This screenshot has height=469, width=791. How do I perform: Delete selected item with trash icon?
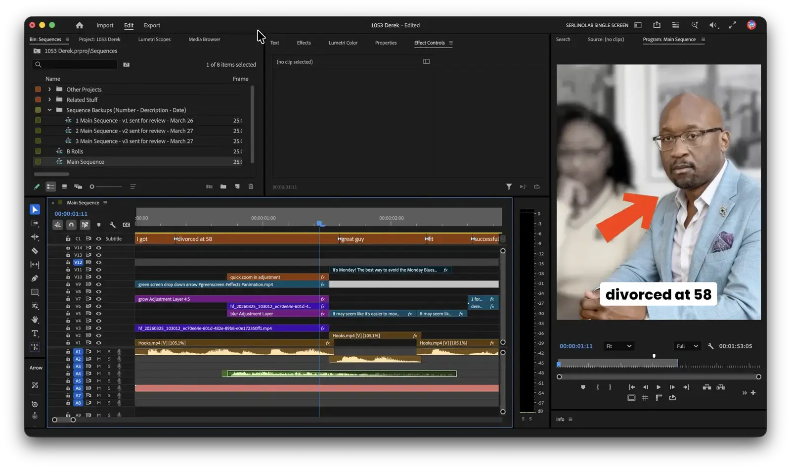pos(251,187)
